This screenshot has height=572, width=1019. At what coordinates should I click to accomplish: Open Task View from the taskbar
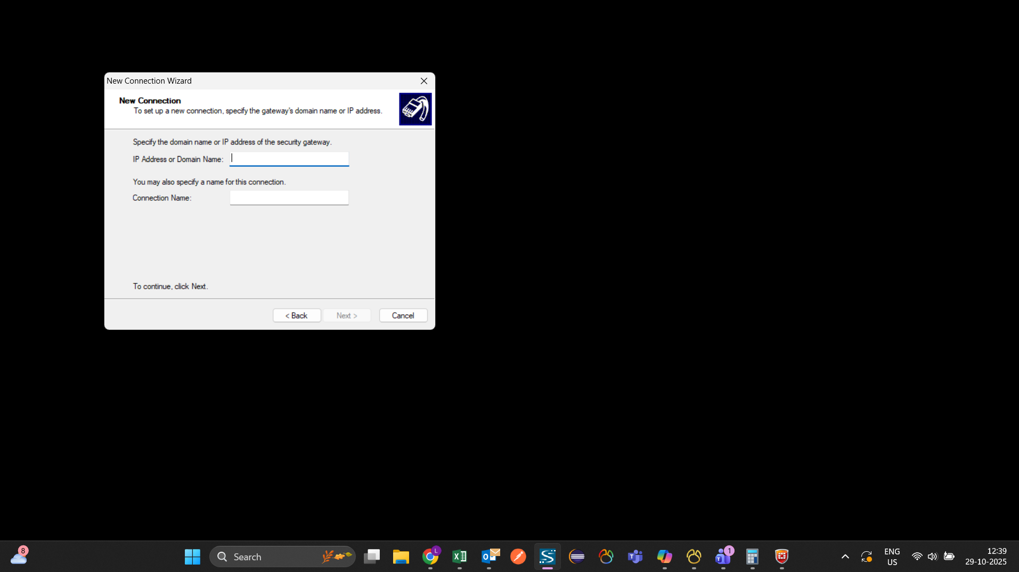(372, 557)
